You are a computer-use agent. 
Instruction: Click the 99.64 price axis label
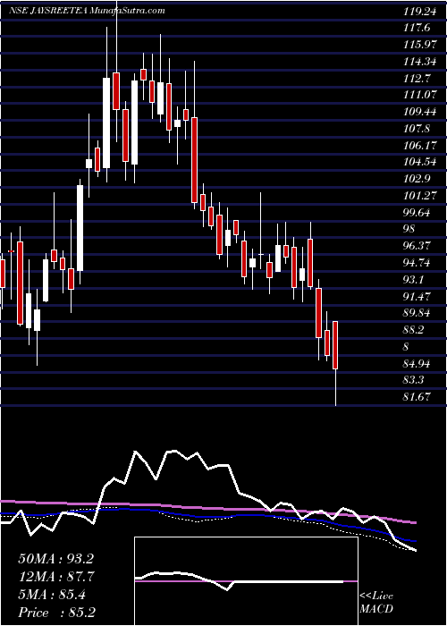click(x=417, y=213)
